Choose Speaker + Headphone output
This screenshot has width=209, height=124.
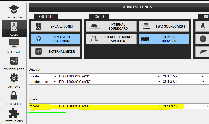coord(55,39)
